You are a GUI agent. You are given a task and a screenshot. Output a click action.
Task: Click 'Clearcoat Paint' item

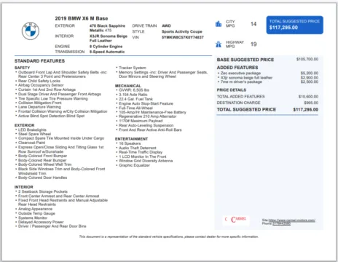[x=31, y=143]
